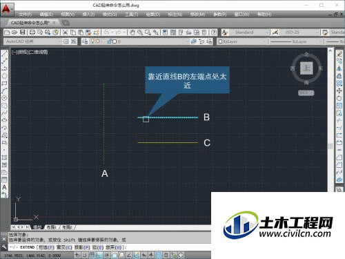Select the Line tool in Draw toolbar

[x=4, y=54]
